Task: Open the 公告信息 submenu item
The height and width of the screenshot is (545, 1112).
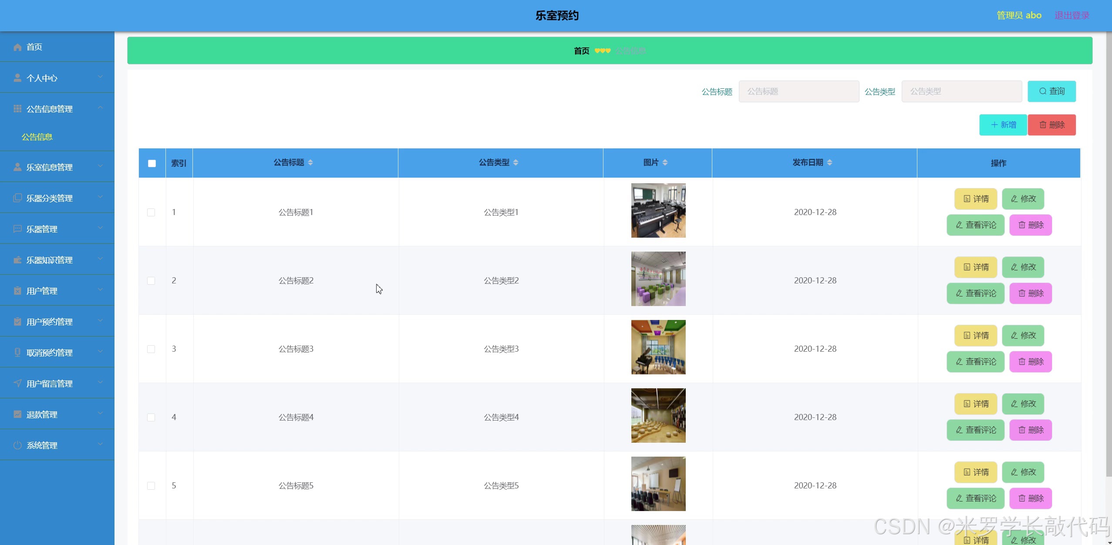Action: [x=37, y=137]
